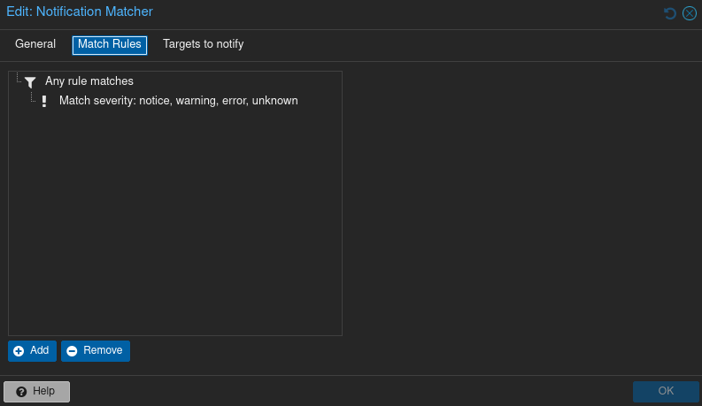Click the Add button
Screen dimensions: 702x406
tap(32, 351)
